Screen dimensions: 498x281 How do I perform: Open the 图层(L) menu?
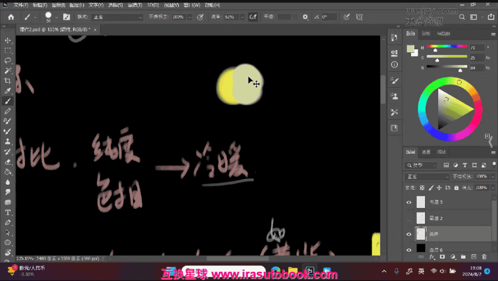click(77, 5)
